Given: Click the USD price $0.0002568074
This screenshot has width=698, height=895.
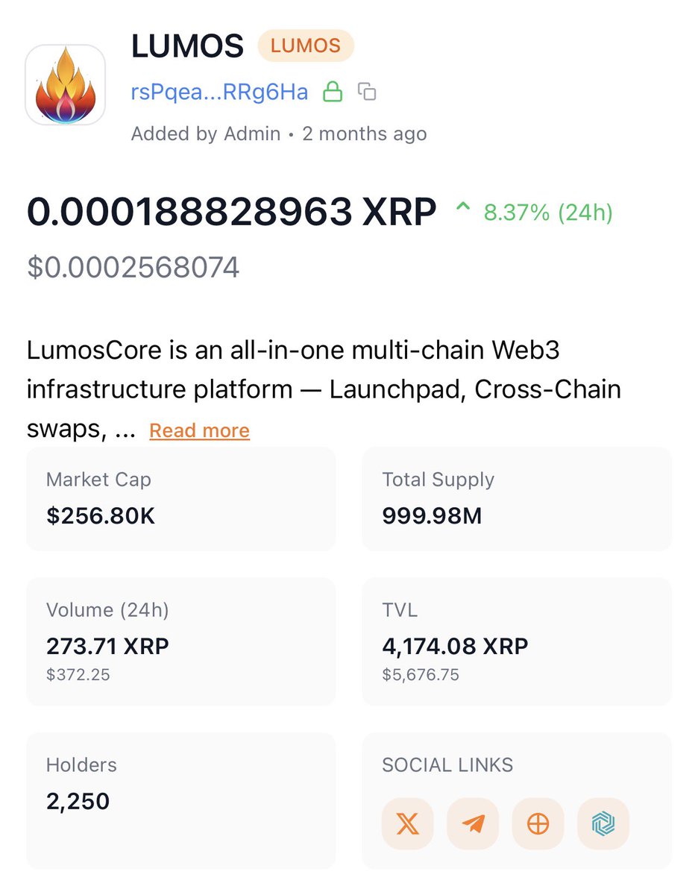Looking at the screenshot, I should pyautogui.click(x=133, y=267).
